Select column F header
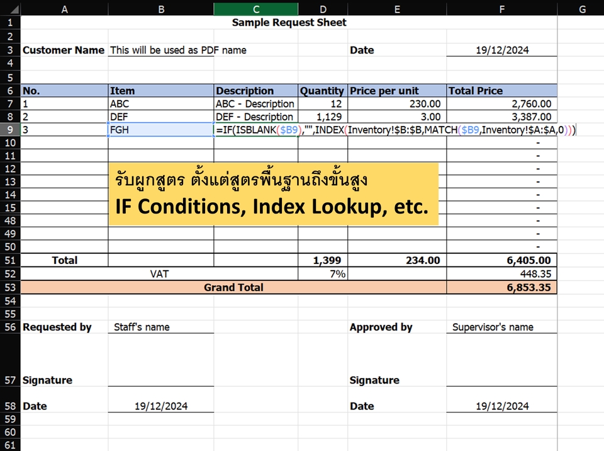This screenshot has height=451, width=604. click(502, 9)
